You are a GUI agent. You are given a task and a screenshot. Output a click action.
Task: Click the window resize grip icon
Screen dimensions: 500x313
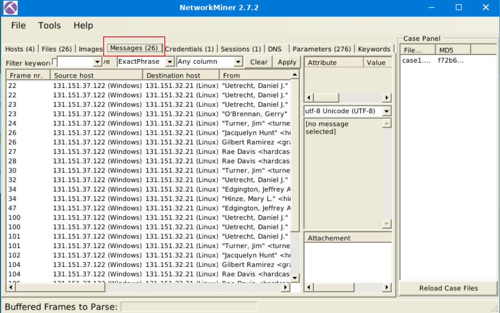494,308
